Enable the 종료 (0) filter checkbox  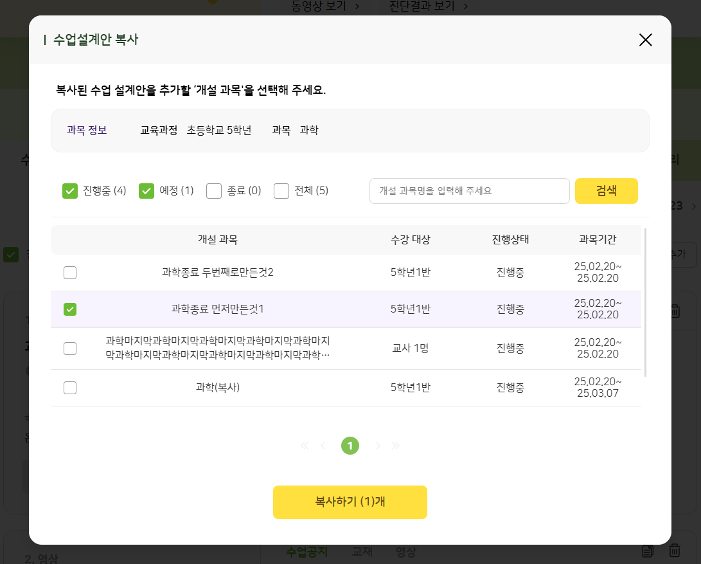click(x=214, y=191)
